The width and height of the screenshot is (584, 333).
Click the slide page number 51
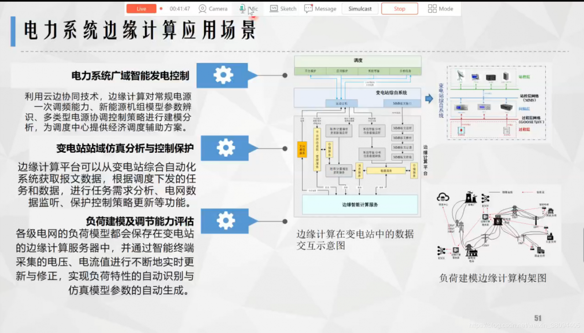click(x=537, y=318)
